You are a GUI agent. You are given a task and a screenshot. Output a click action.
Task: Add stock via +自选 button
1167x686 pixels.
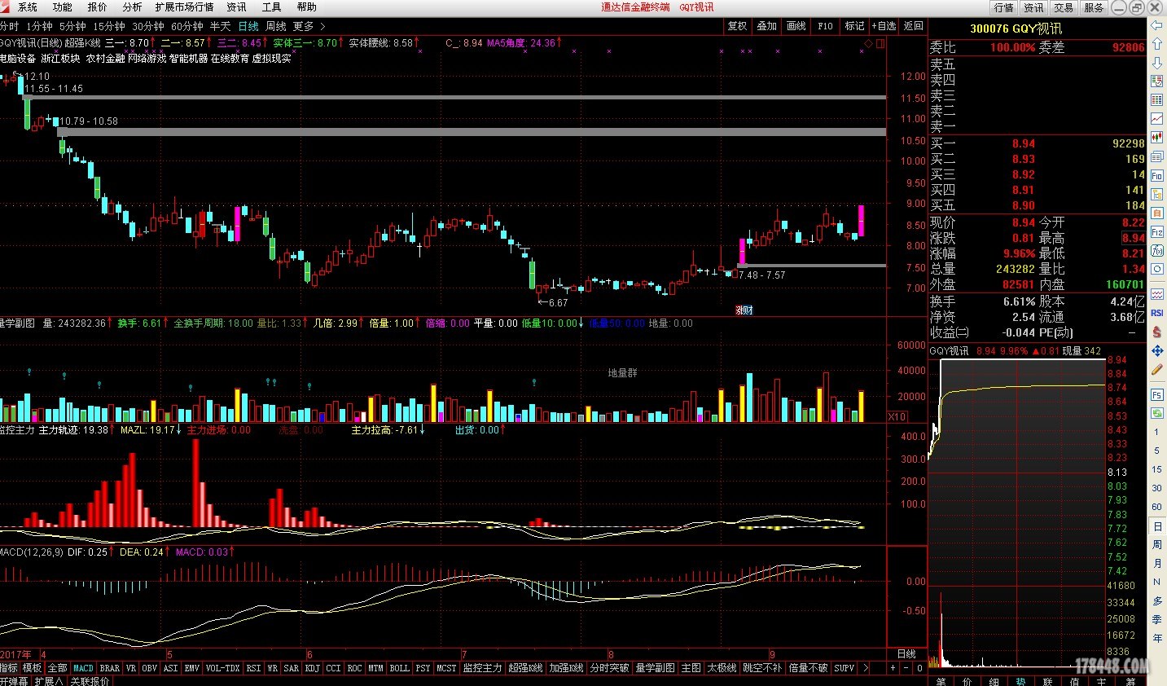pos(884,26)
